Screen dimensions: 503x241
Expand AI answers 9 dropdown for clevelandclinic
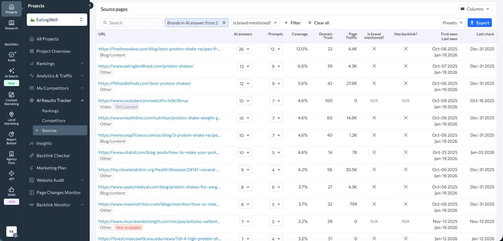[x=245, y=170]
